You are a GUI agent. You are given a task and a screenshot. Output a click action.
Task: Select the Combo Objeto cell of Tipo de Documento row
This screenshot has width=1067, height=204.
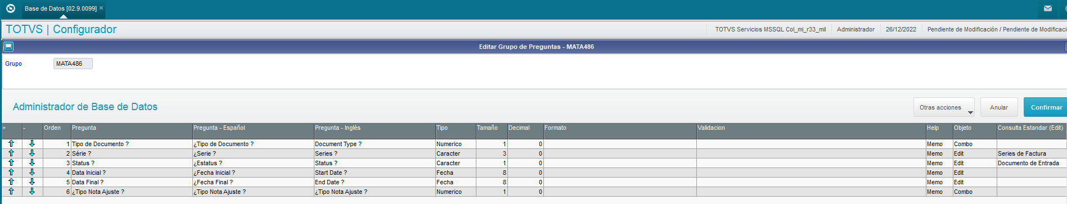point(975,144)
